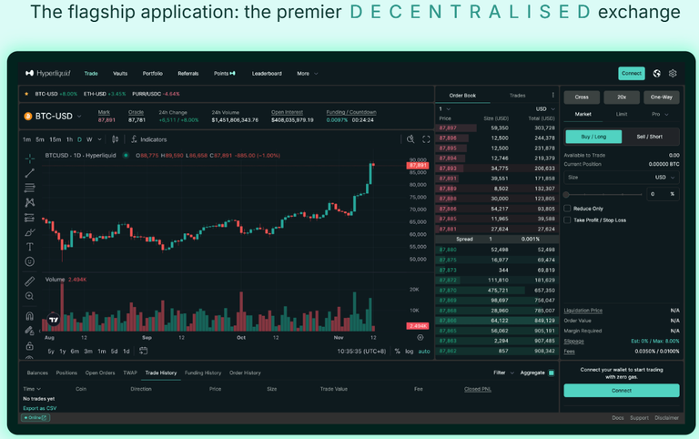
Task: Toggle the magnet snap mode
Action: (x=30, y=316)
